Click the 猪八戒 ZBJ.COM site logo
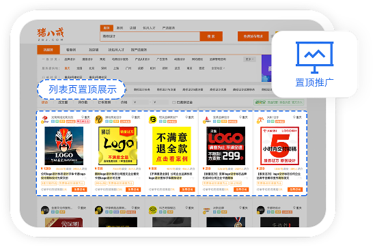375x247 pixels. click(51, 35)
